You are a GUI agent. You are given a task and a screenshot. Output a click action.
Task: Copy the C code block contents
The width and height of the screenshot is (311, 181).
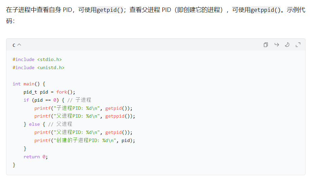tap(266, 45)
